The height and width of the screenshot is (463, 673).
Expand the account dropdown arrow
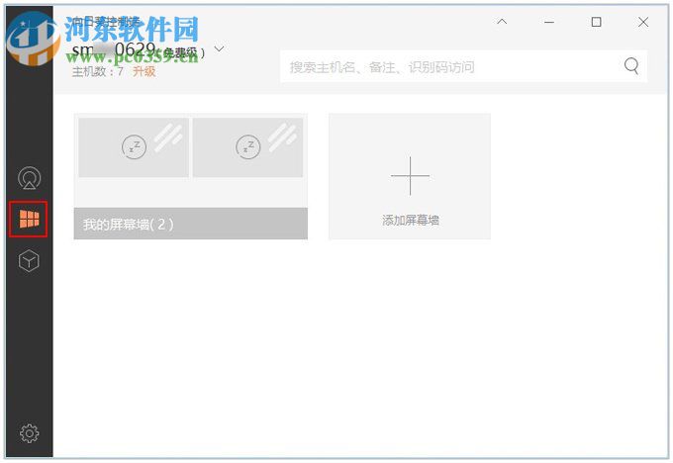(219, 48)
